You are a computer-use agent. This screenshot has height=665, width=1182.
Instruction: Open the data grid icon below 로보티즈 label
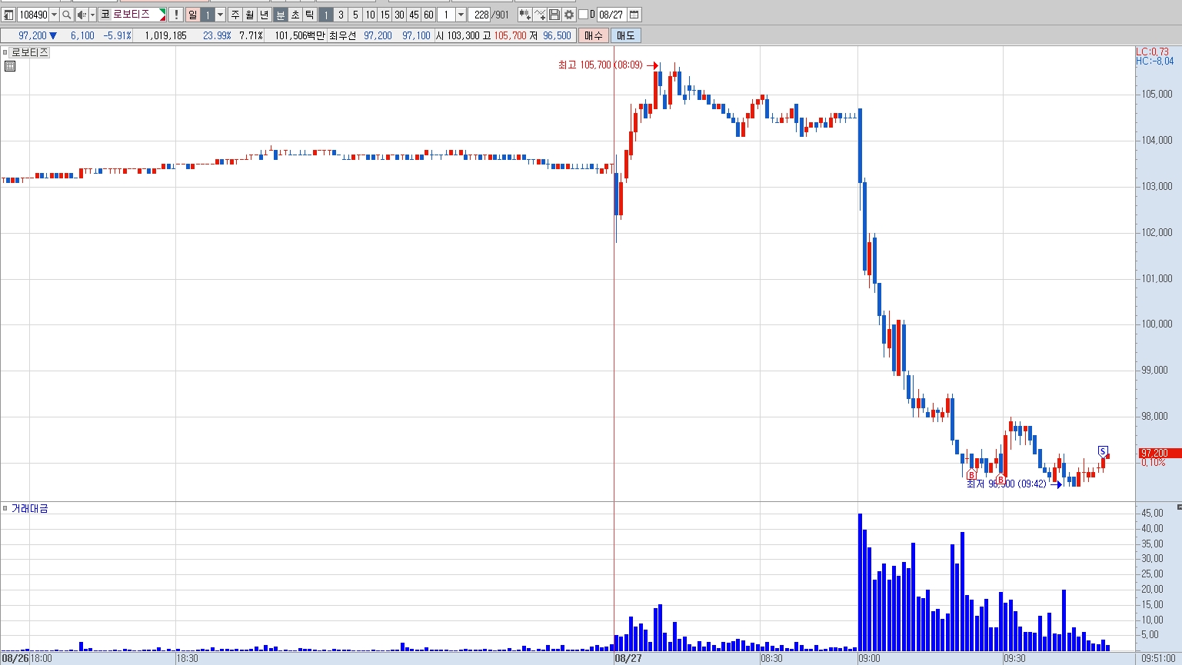click(10, 66)
